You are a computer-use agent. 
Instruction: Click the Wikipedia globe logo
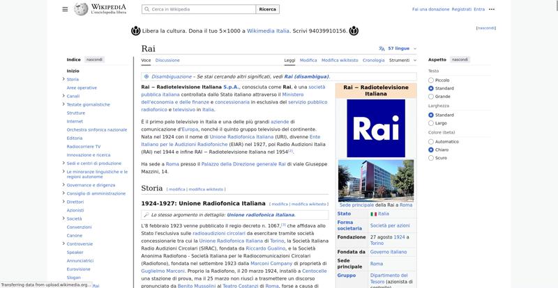pos(81,9)
